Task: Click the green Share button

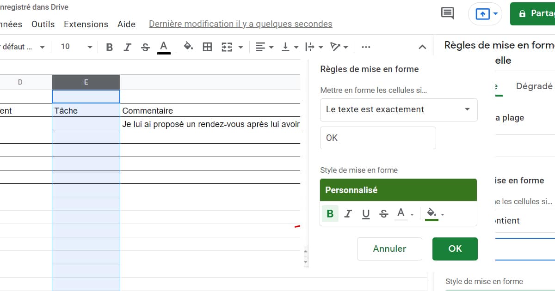Action: click(533, 14)
